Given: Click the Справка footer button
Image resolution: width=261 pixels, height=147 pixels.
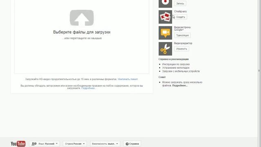Looking at the screenshot, I should coord(132,144).
